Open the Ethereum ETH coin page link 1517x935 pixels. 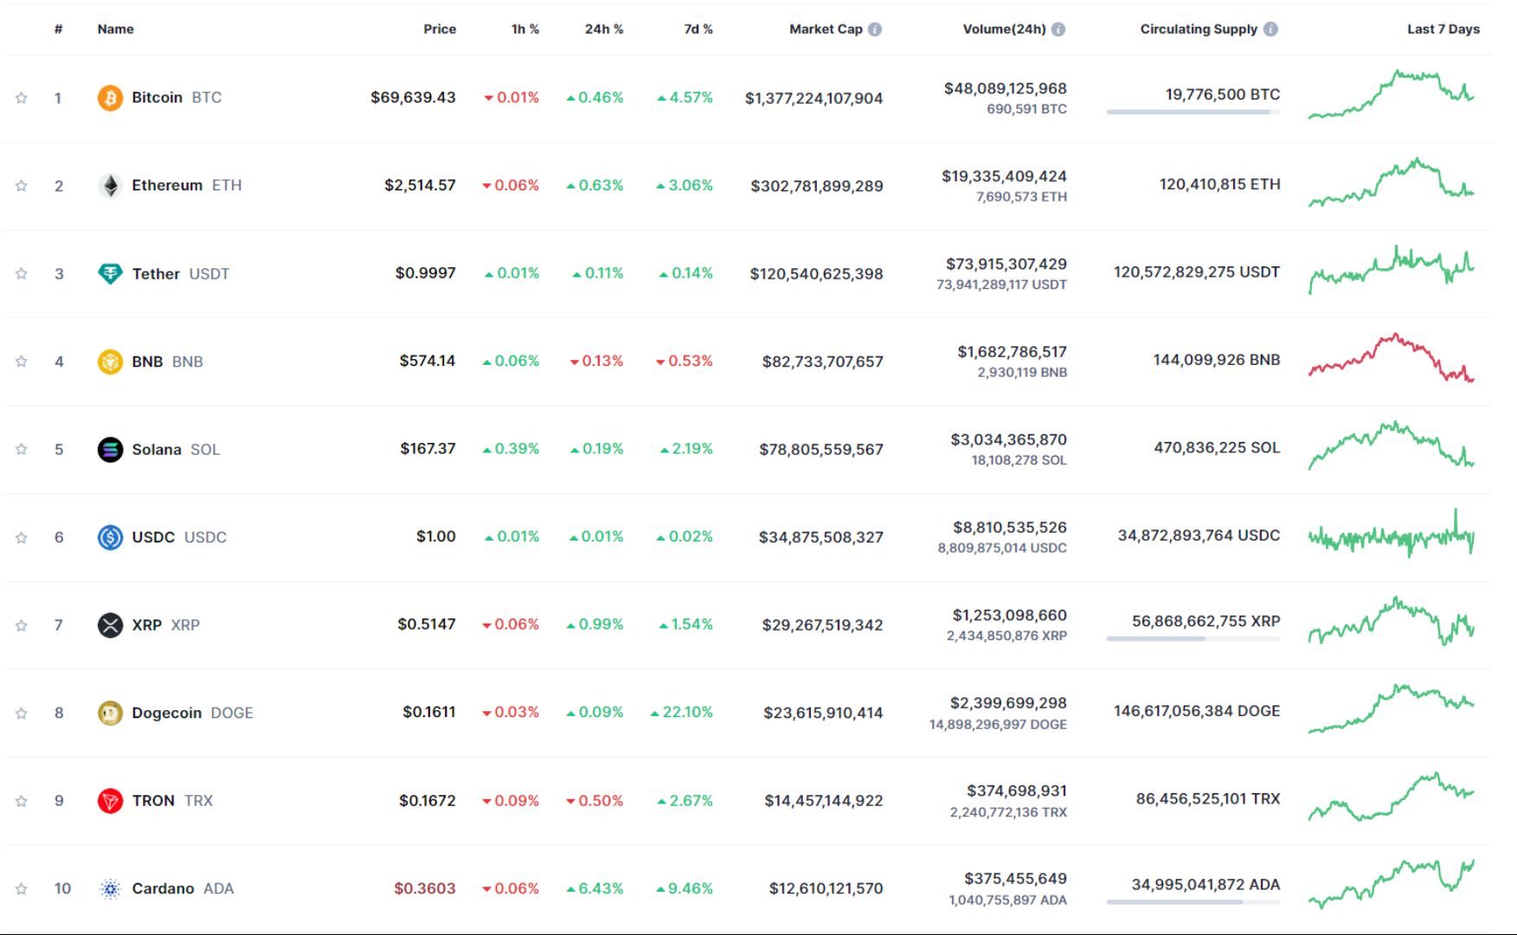pyautogui.click(x=166, y=184)
